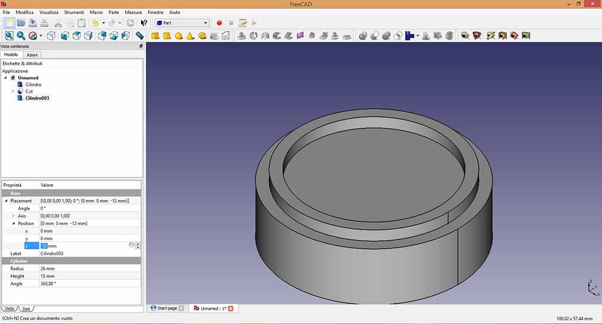Switch to the Start page tab
602x324 pixels.
pyautogui.click(x=166, y=308)
